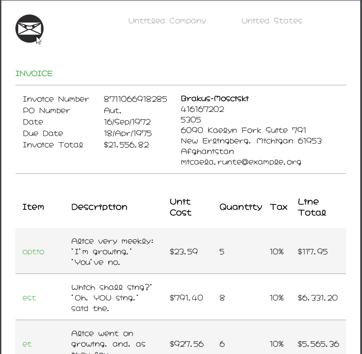Click the INVOICE heading label
Screen dimensions: 362x354
click(x=34, y=73)
